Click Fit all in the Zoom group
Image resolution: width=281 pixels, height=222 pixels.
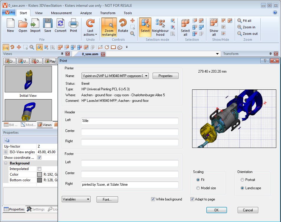point(244,21)
